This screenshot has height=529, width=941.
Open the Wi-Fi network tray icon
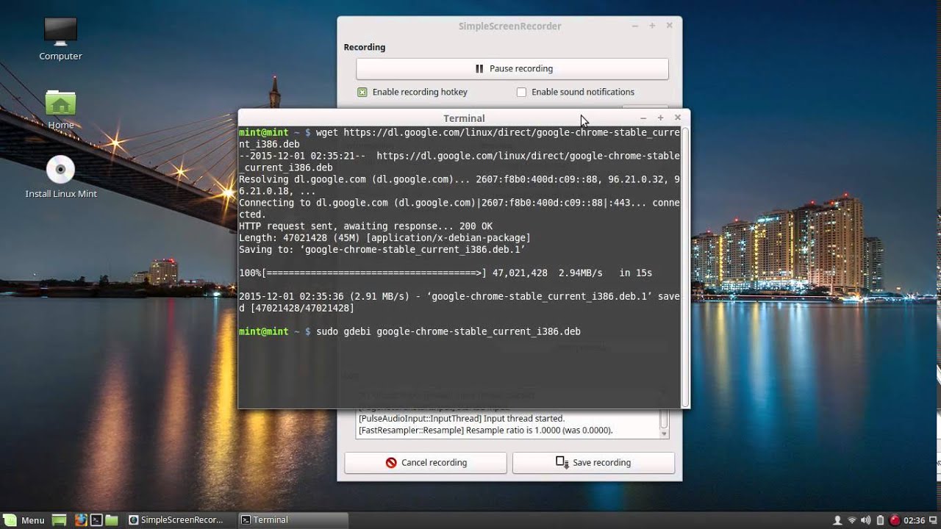click(852, 520)
